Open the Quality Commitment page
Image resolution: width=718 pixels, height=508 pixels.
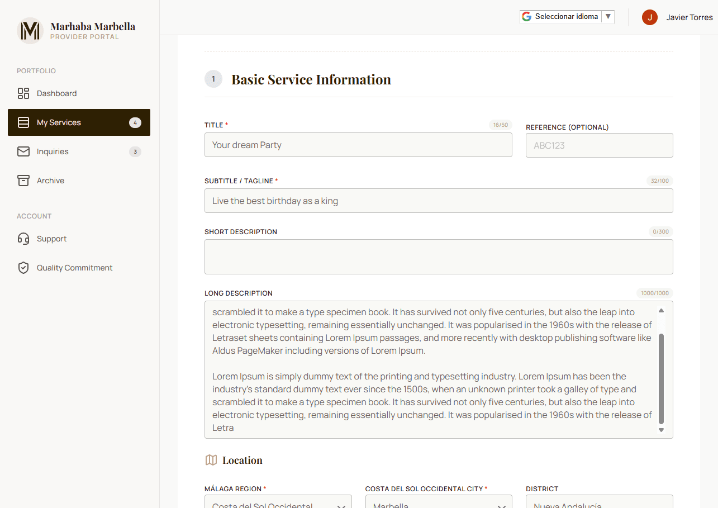coord(79,268)
